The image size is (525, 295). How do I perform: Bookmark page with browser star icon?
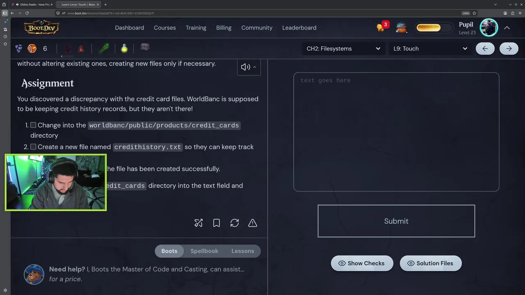(474, 13)
